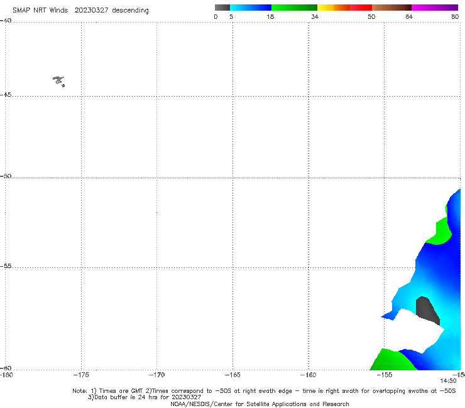Click the longitude label '-180'
The image size is (465, 408).
click(x=6, y=375)
